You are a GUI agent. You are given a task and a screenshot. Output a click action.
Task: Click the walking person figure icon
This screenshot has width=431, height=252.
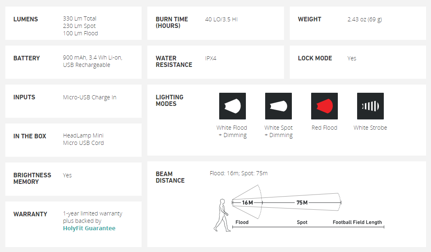coord(222,215)
